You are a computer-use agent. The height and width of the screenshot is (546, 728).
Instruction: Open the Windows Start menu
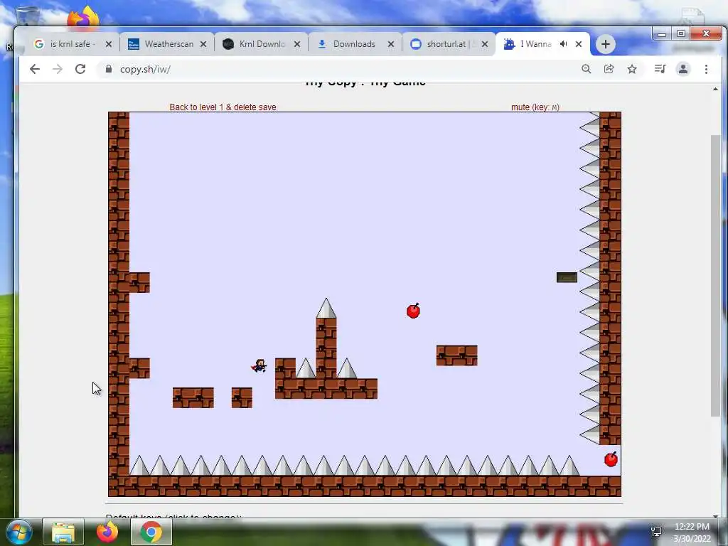tap(18, 532)
